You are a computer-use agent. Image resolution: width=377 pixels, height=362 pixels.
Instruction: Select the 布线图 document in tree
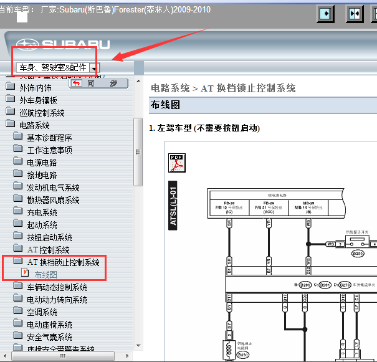(x=45, y=275)
